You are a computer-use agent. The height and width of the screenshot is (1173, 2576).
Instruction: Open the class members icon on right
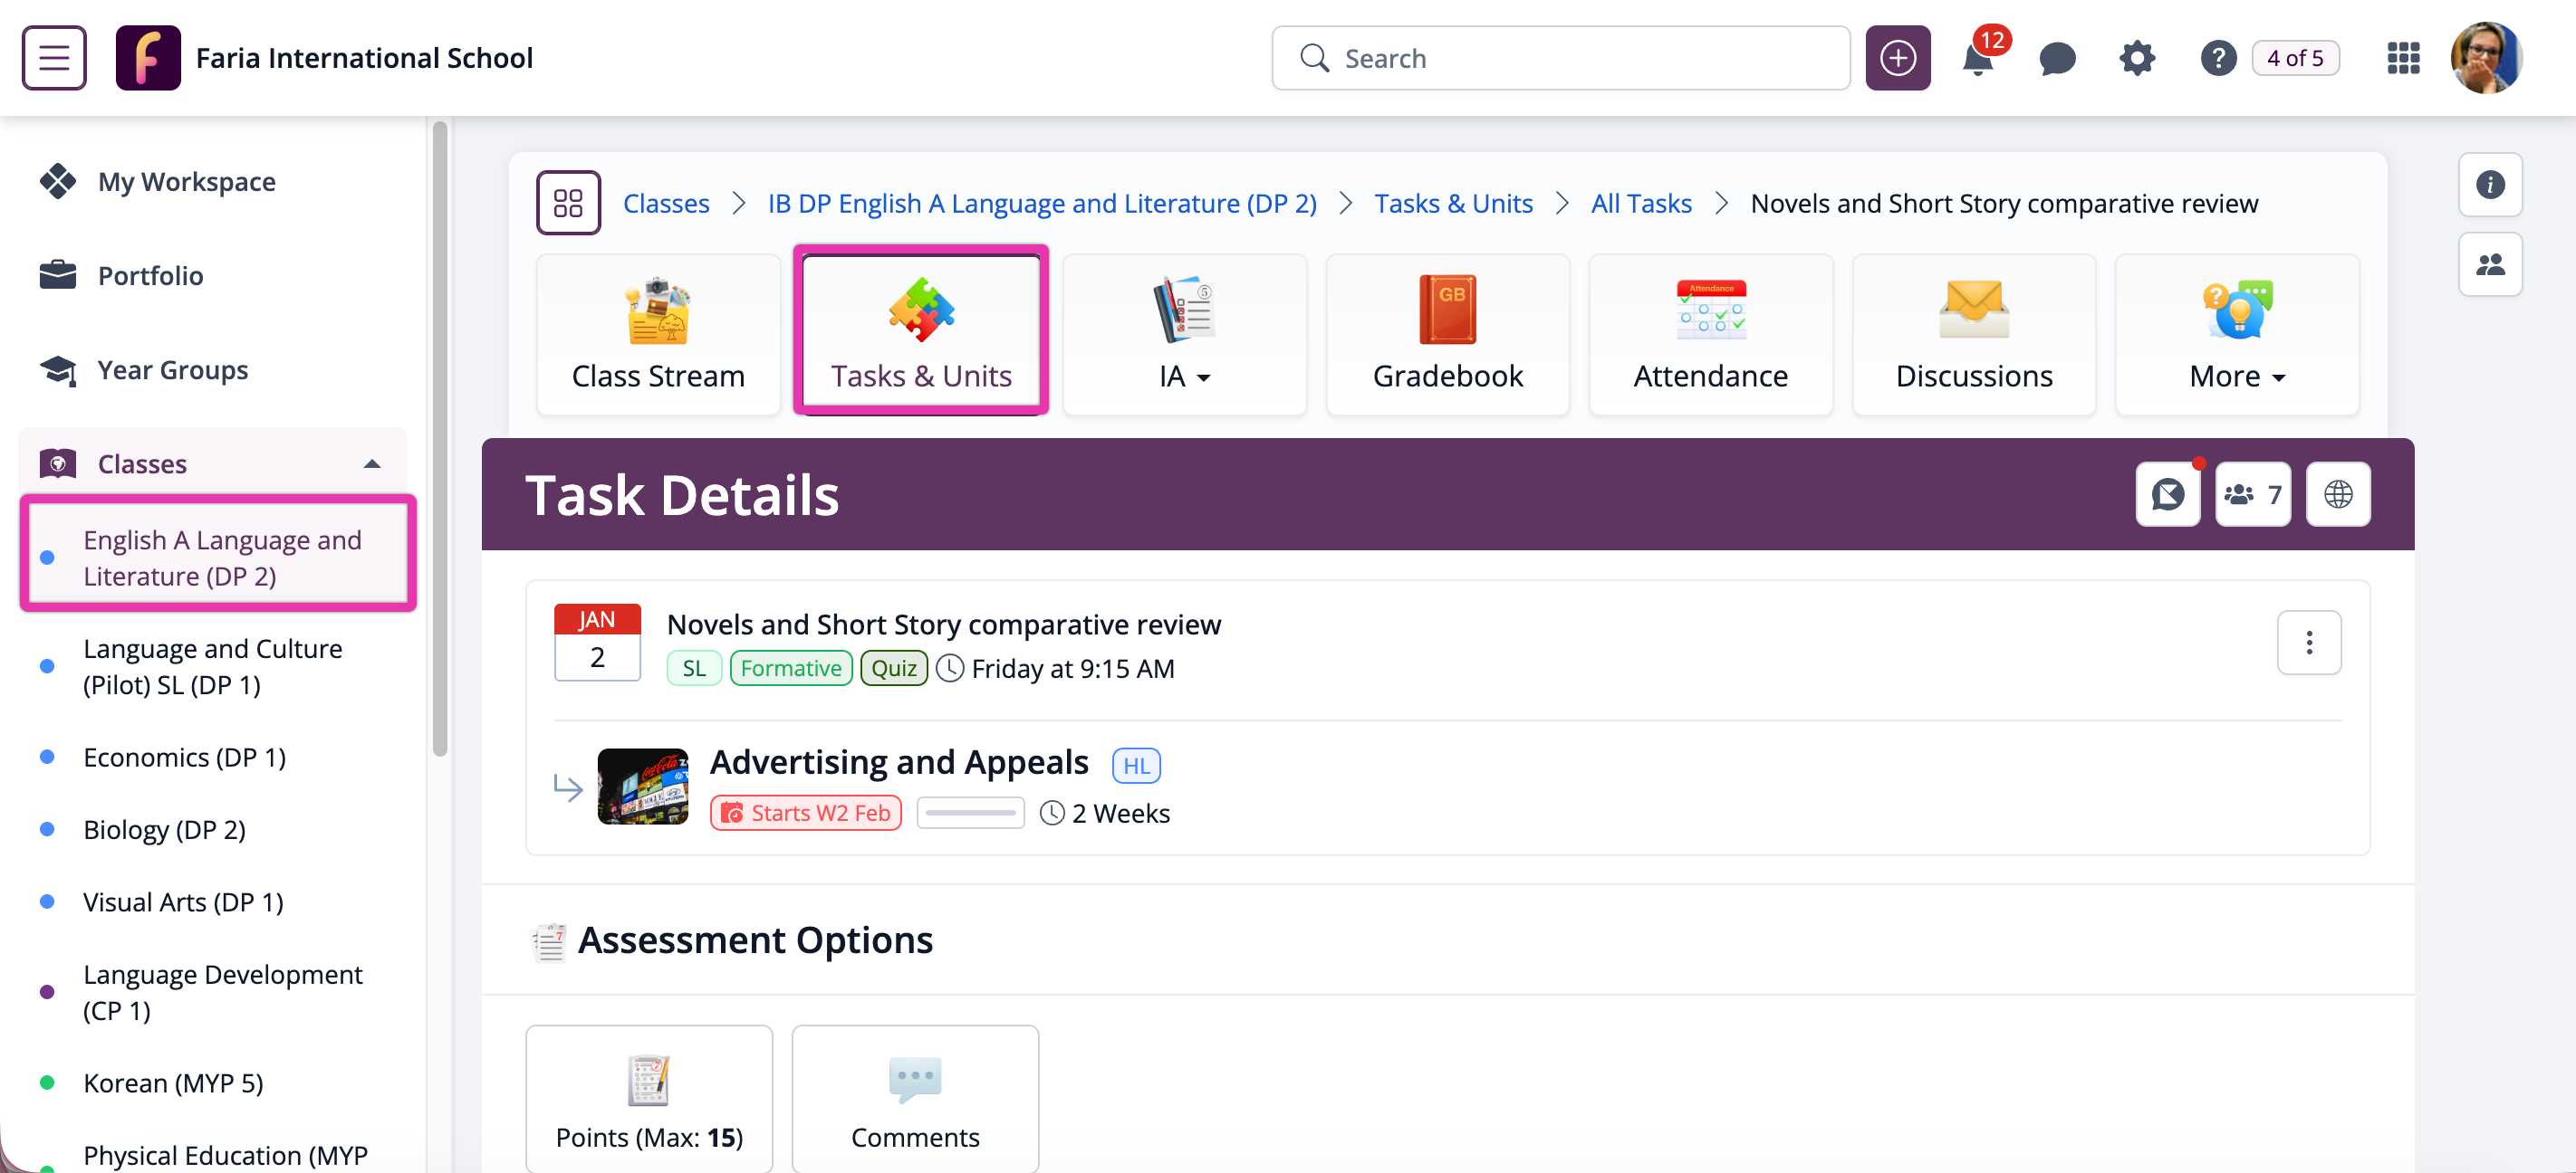click(x=2490, y=265)
